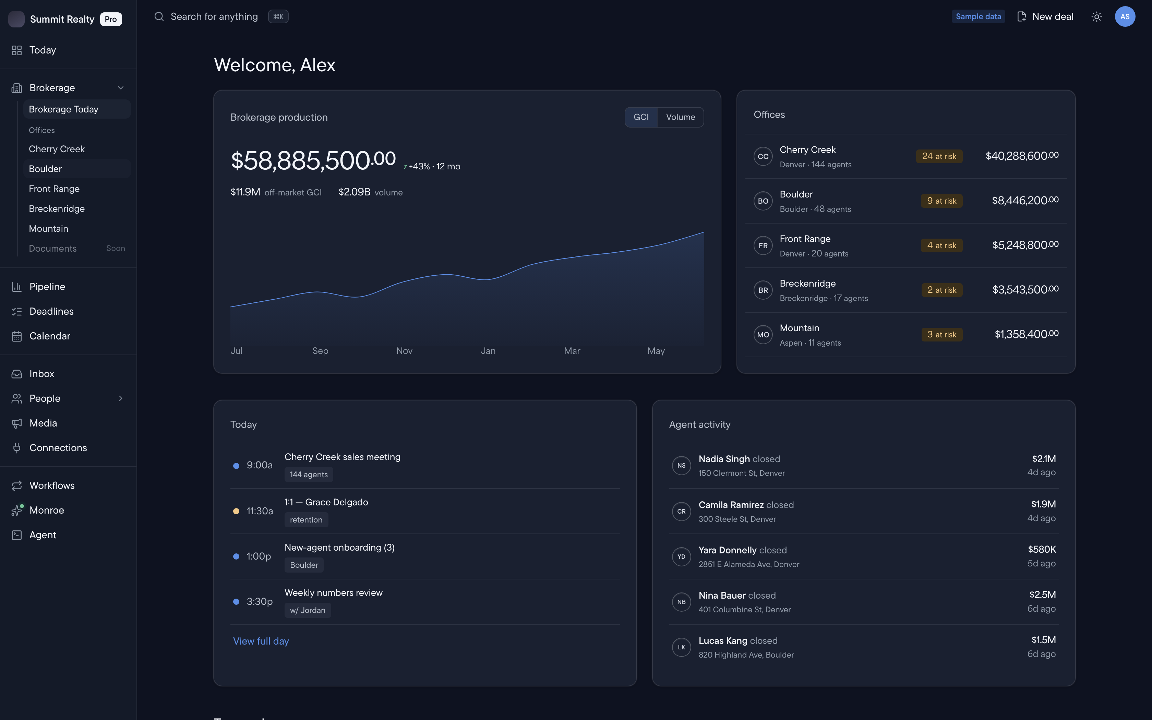Click the CR avatar for Camila Ramirez
This screenshot has height=720, width=1152.
(x=681, y=512)
